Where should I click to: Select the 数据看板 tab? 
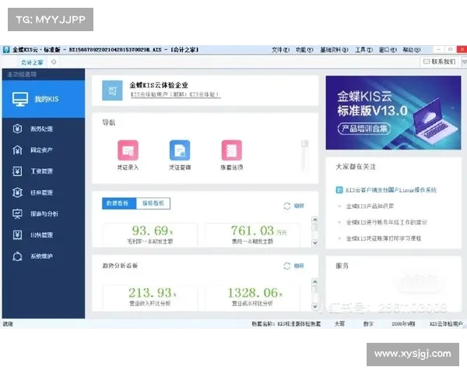point(119,203)
